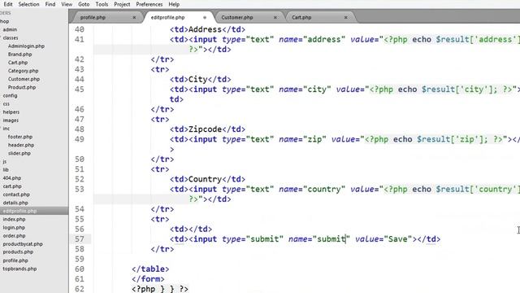Viewport: 520px width, 293px height.
Task: Close the Cart.php tab
Action: pos(345,17)
